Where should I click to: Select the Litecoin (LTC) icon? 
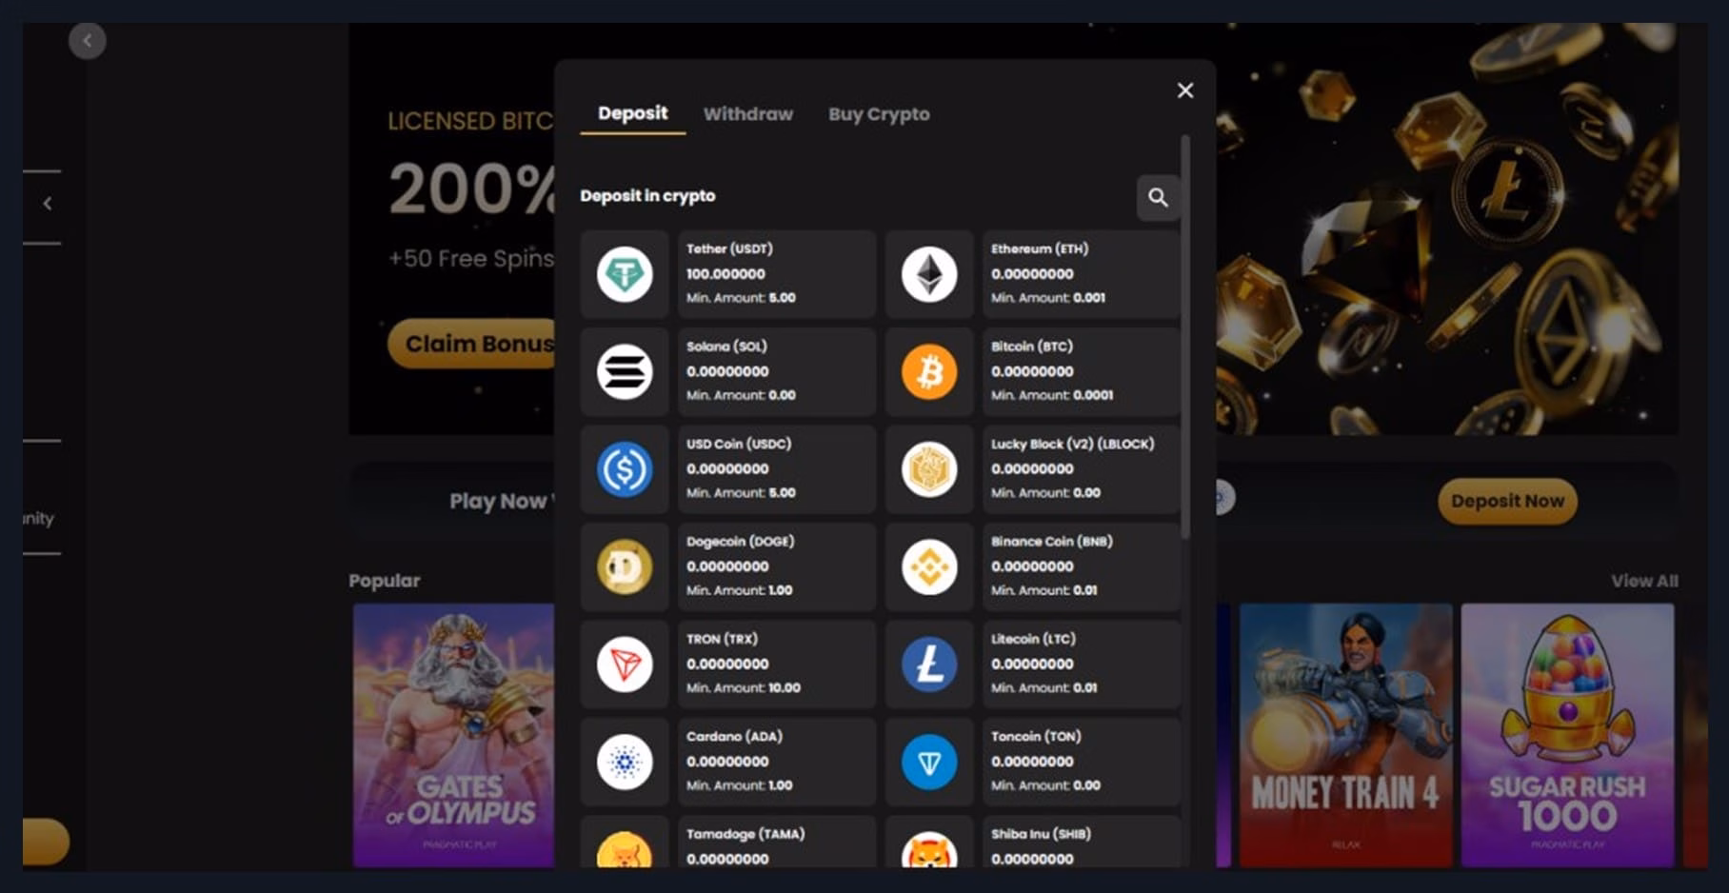click(x=929, y=665)
